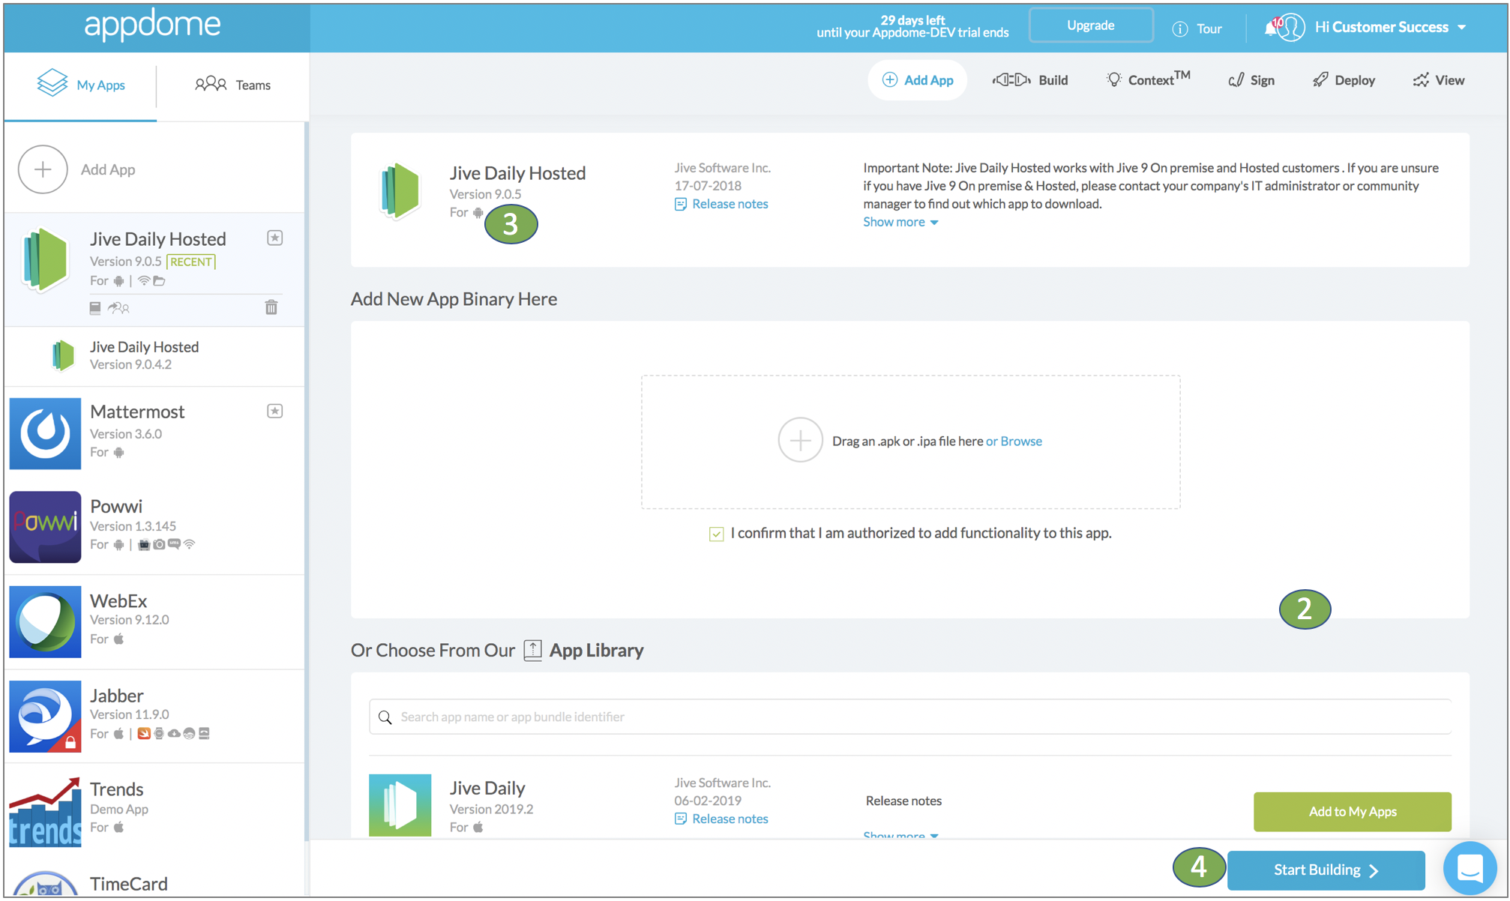Image resolution: width=1510 pixels, height=901 pixels.
Task: Select the Trends app icon
Action: pyautogui.click(x=45, y=812)
